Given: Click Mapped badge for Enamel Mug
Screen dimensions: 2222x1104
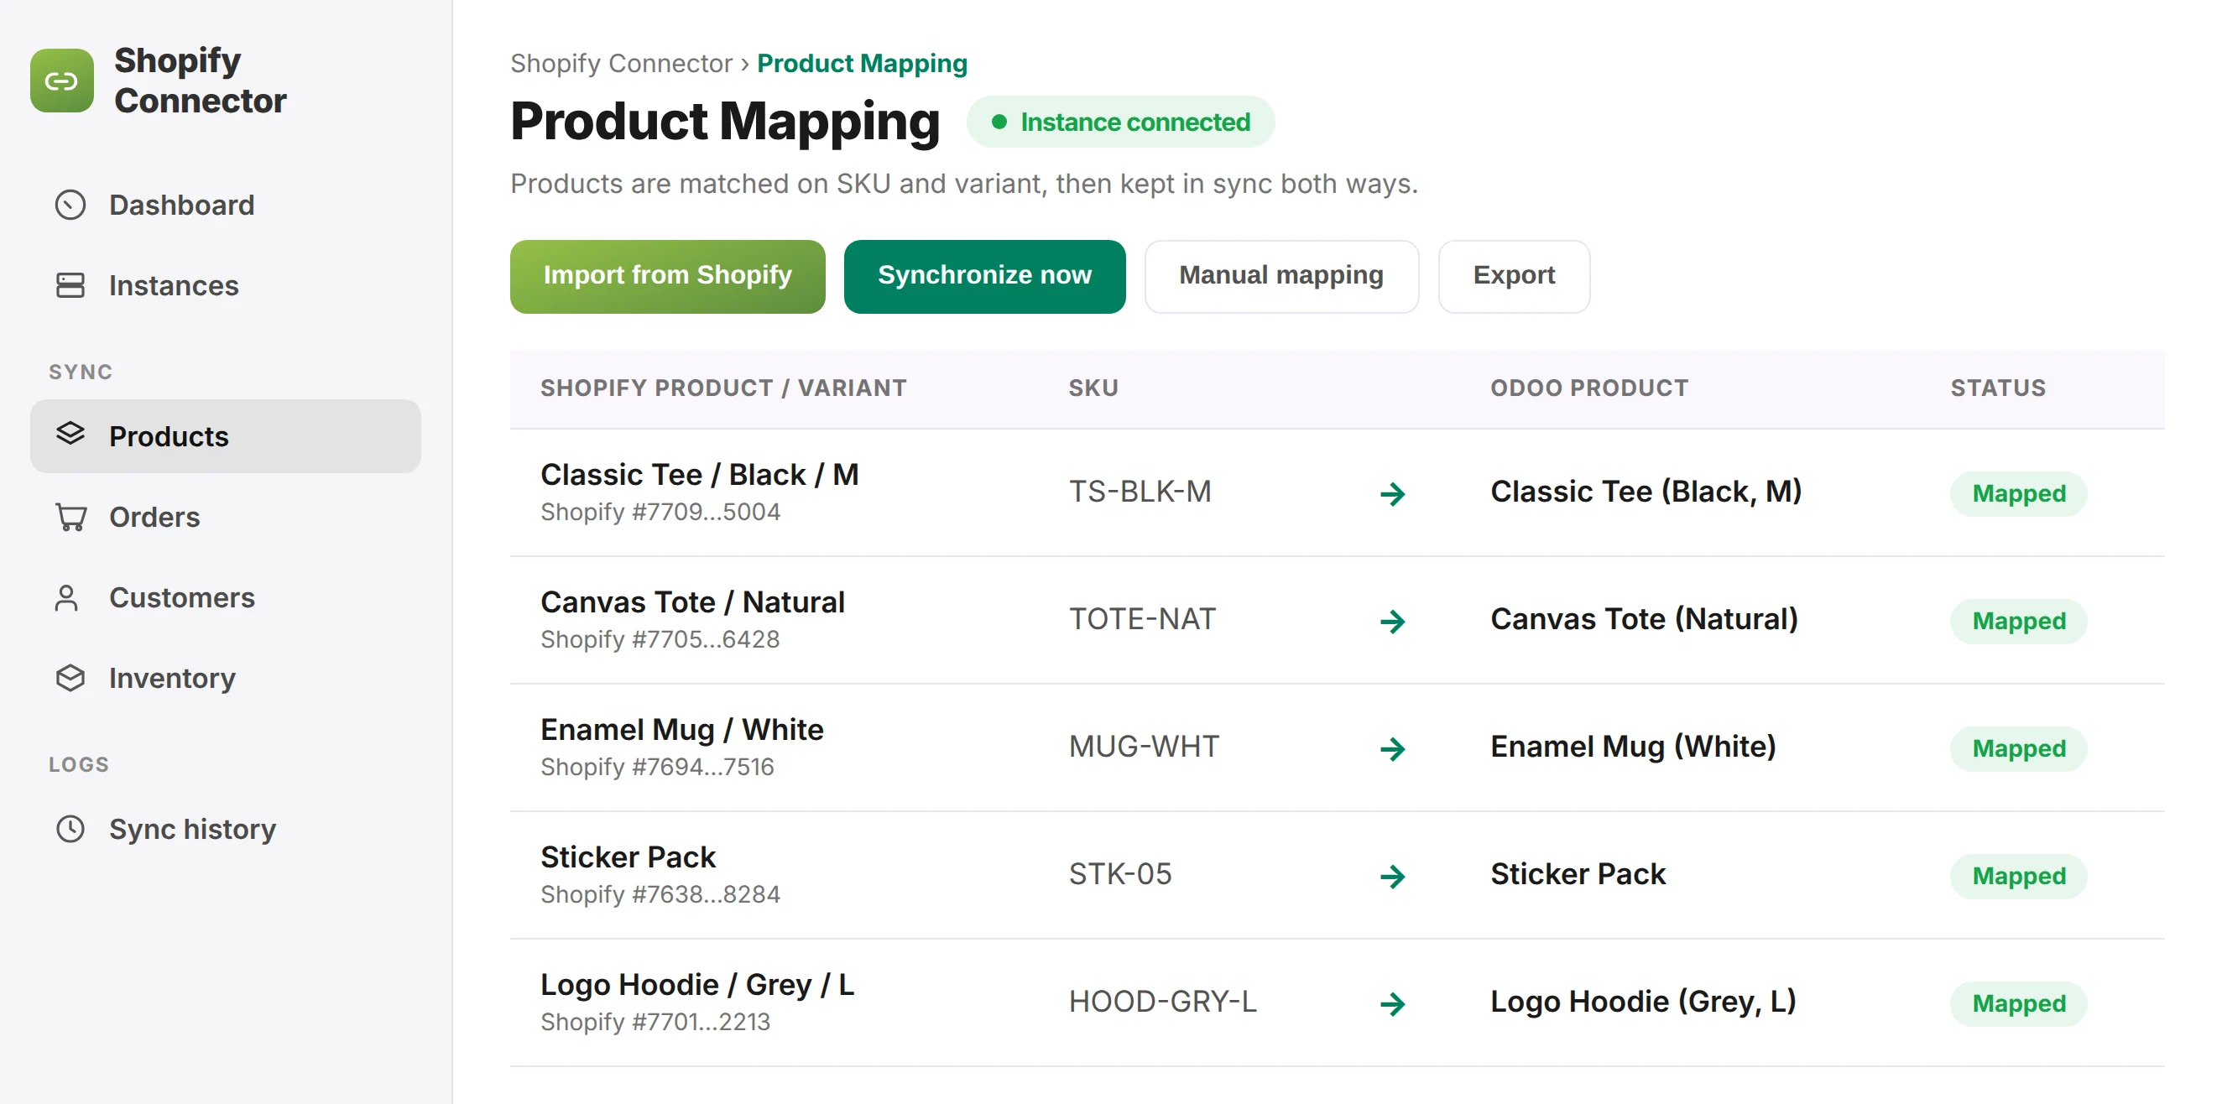Looking at the screenshot, I should pyautogui.click(x=2018, y=748).
